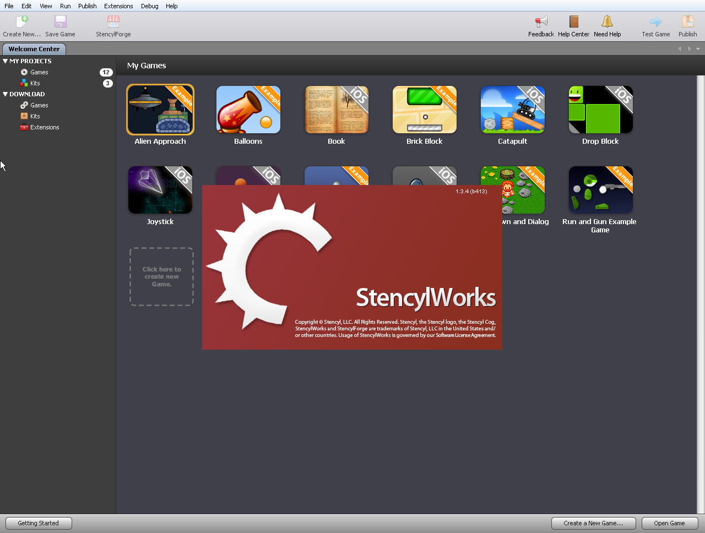Select the Alien Approach game thumbnail
Viewport: 705px width, 533px height.
pyautogui.click(x=160, y=110)
